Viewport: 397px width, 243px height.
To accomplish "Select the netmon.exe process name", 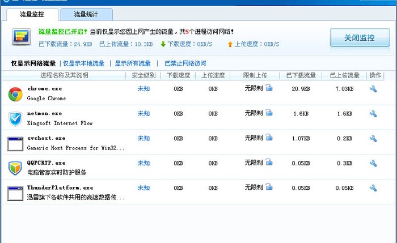I will (45, 113).
